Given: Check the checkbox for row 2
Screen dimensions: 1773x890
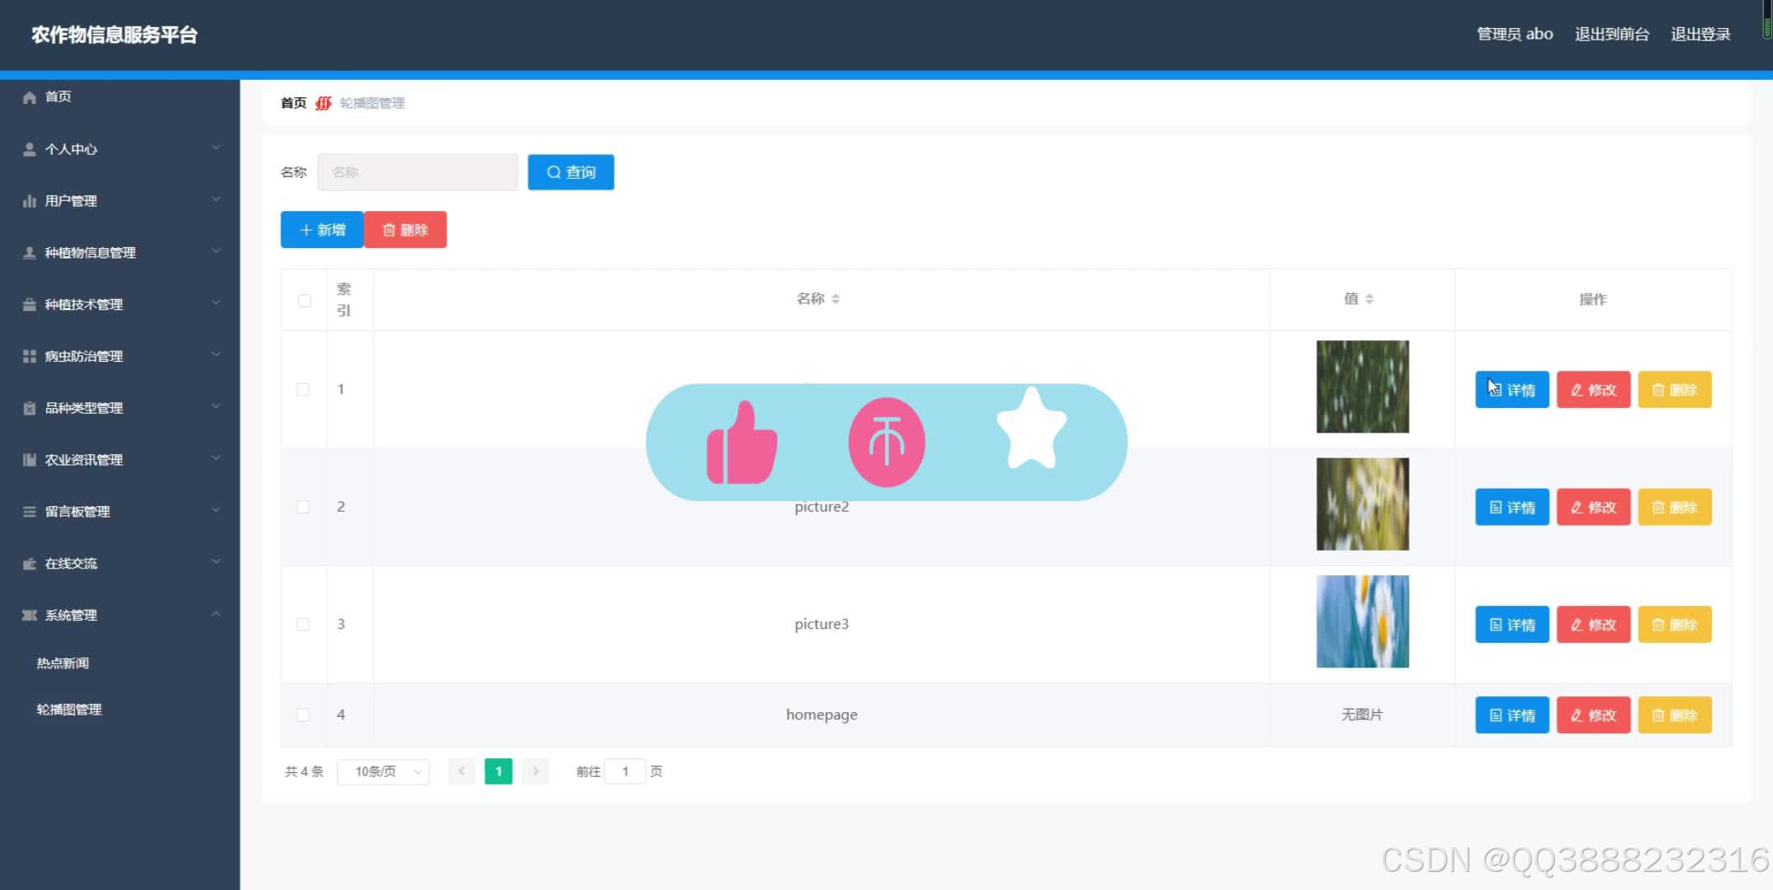Looking at the screenshot, I should tap(303, 507).
